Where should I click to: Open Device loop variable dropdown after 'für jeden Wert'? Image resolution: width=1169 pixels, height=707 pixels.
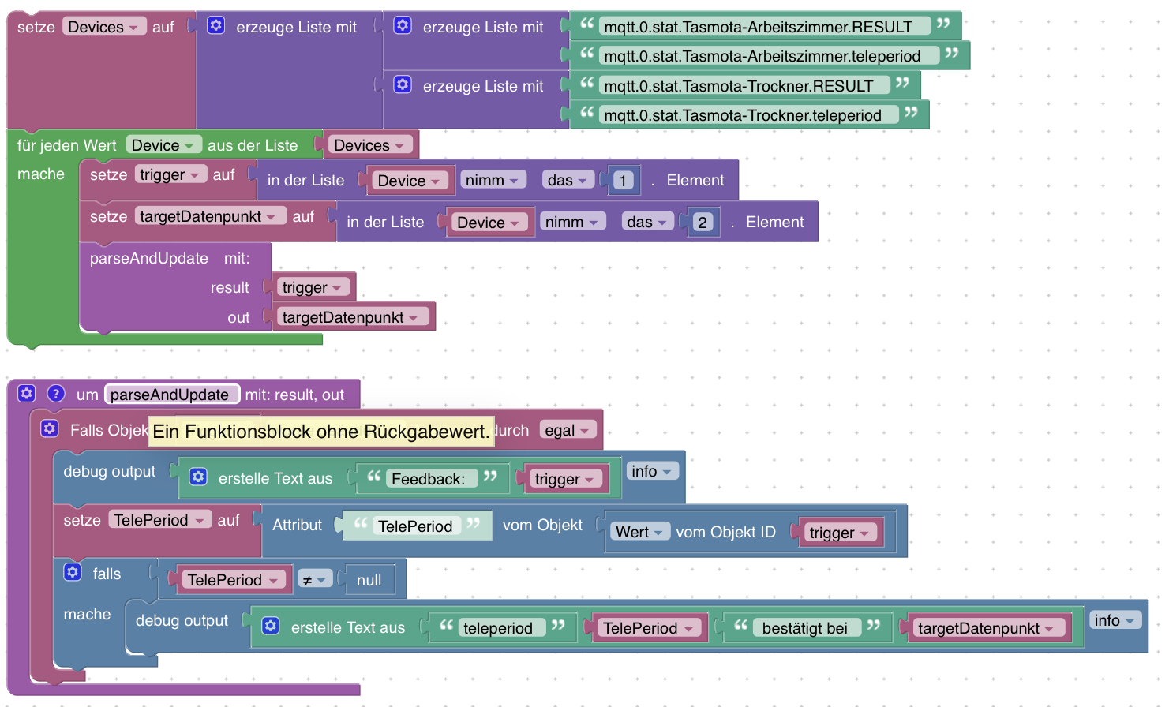163,145
